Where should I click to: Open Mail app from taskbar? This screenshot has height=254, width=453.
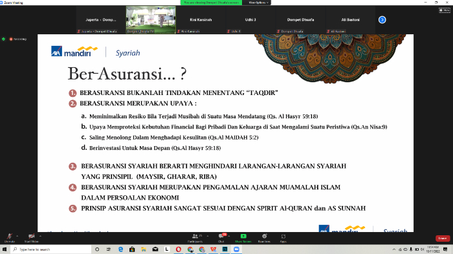click(155, 249)
